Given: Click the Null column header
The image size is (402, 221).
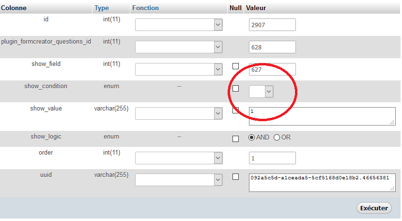Looking at the screenshot, I should [x=235, y=8].
